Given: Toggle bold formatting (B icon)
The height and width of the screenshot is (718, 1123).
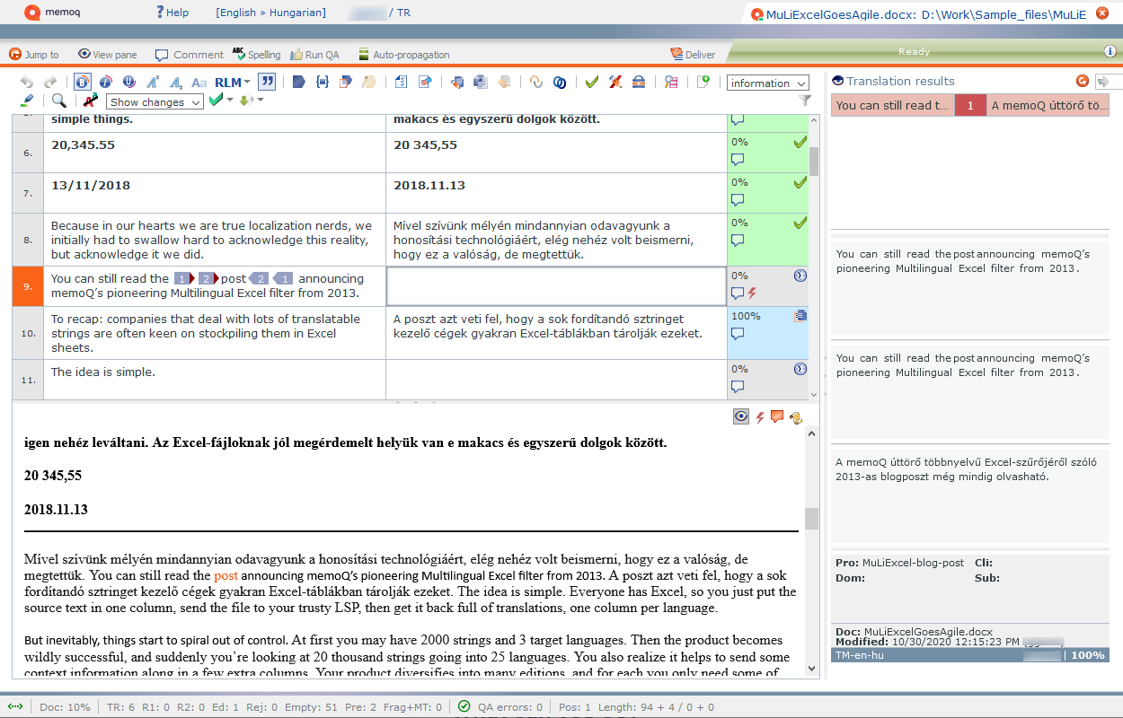Looking at the screenshot, I should (83, 83).
